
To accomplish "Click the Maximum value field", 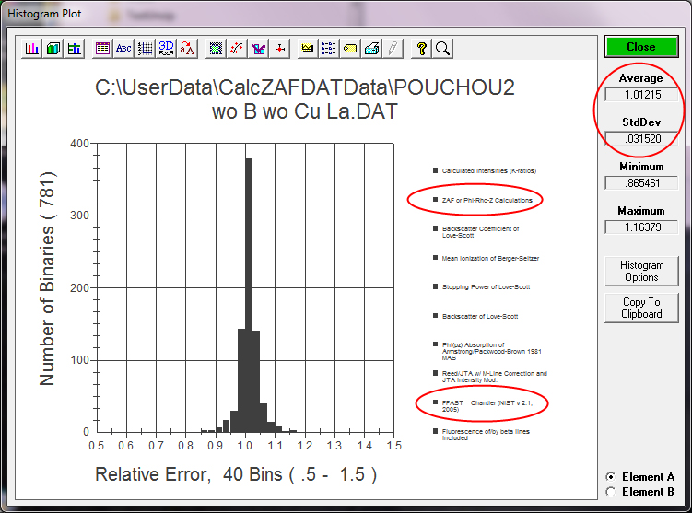I will pos(640,227).
